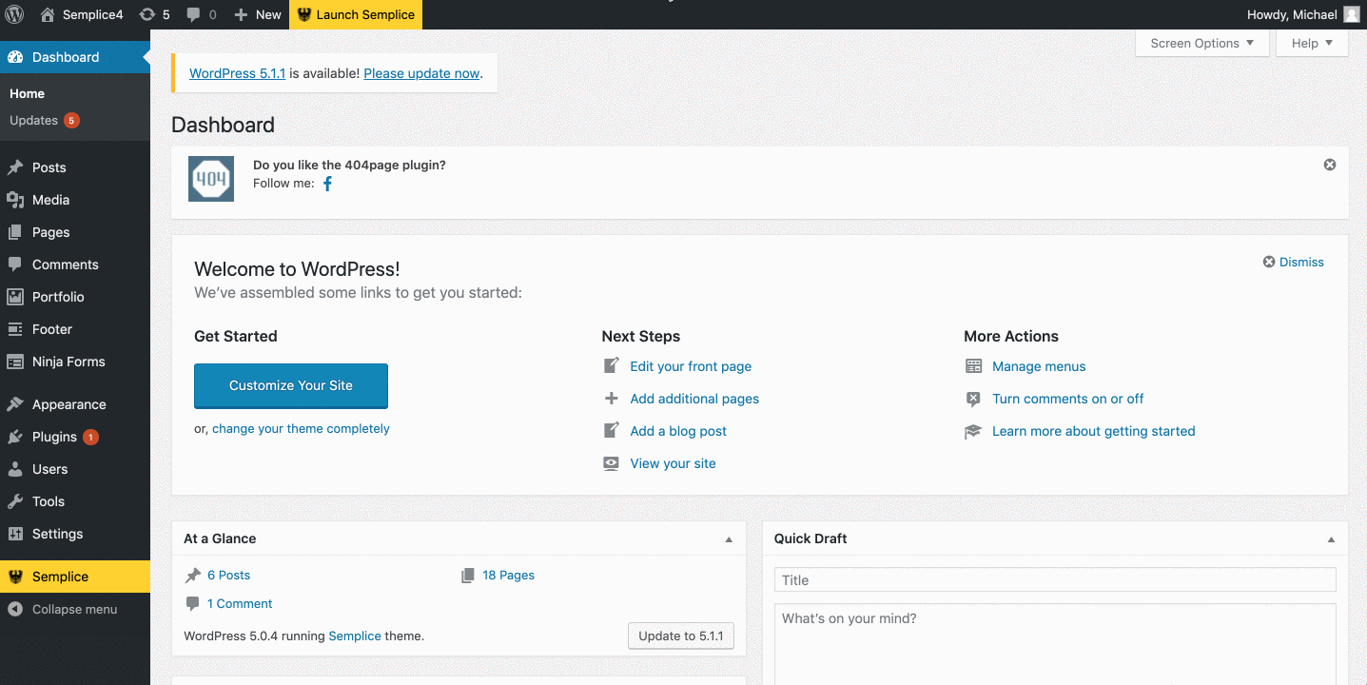Open the Plugins menu icon

coord(15,437)
